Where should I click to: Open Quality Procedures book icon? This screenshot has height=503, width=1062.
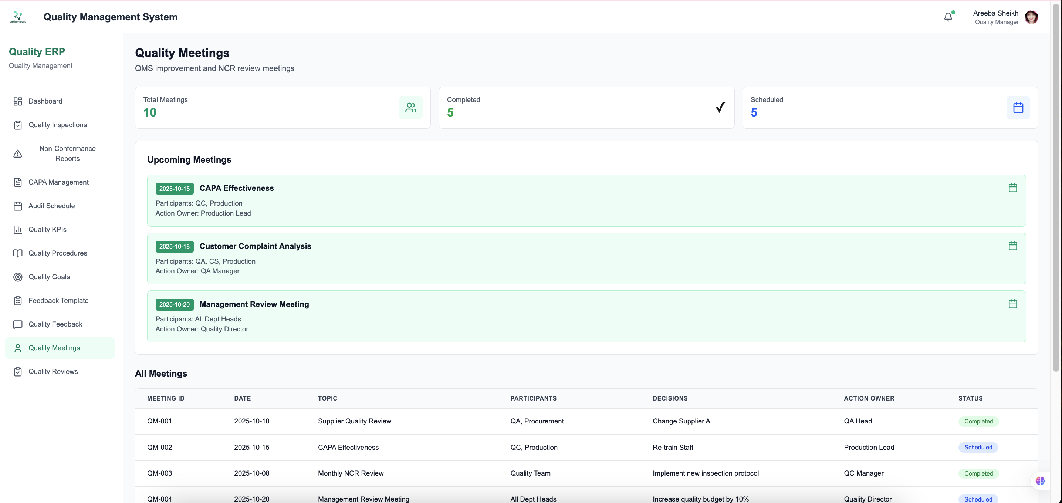[18, 253]
